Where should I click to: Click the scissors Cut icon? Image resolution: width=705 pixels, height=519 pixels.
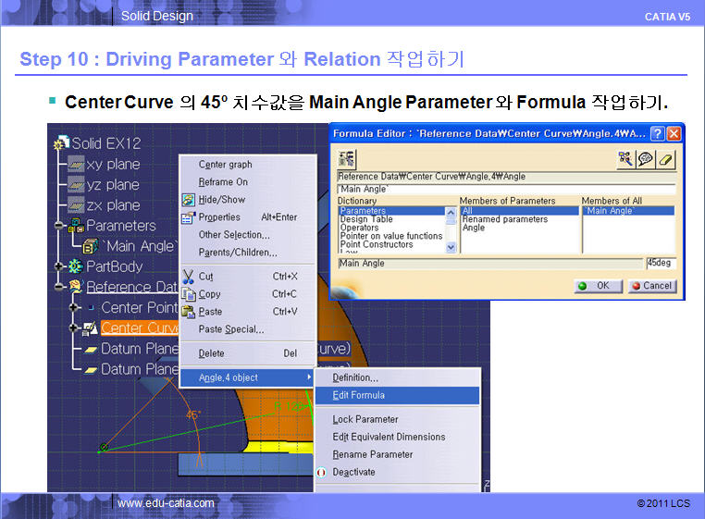188,277
